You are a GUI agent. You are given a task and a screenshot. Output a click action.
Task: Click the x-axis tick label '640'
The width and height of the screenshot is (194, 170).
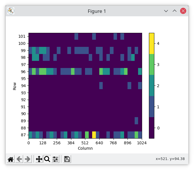coord(99,143)
